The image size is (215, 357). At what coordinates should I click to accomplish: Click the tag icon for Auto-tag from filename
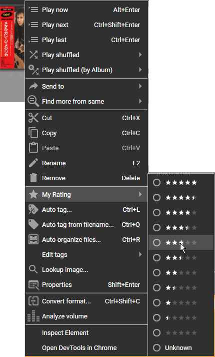tap(33, 224)
